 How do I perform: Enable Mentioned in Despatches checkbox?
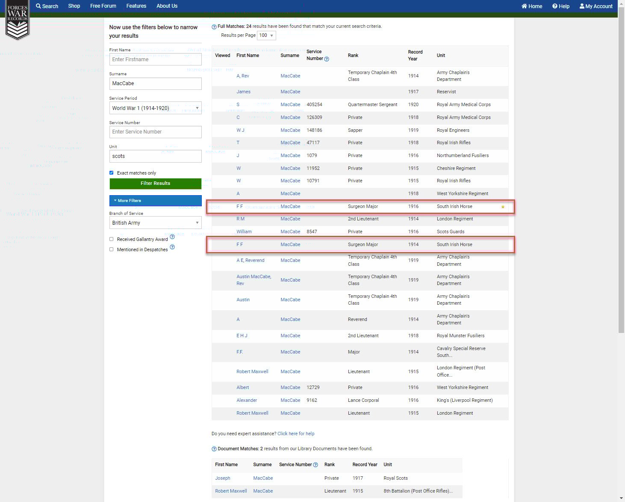[112, 250]
